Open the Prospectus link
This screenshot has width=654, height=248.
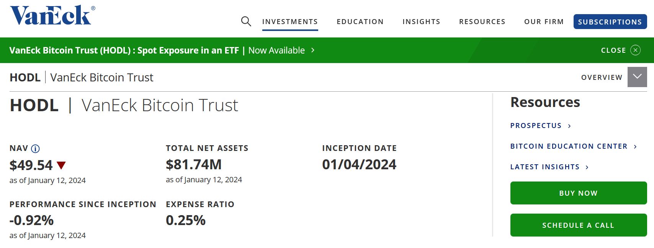tap(536, 126)
